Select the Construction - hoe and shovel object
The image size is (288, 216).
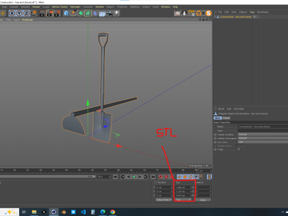point(236,17)
